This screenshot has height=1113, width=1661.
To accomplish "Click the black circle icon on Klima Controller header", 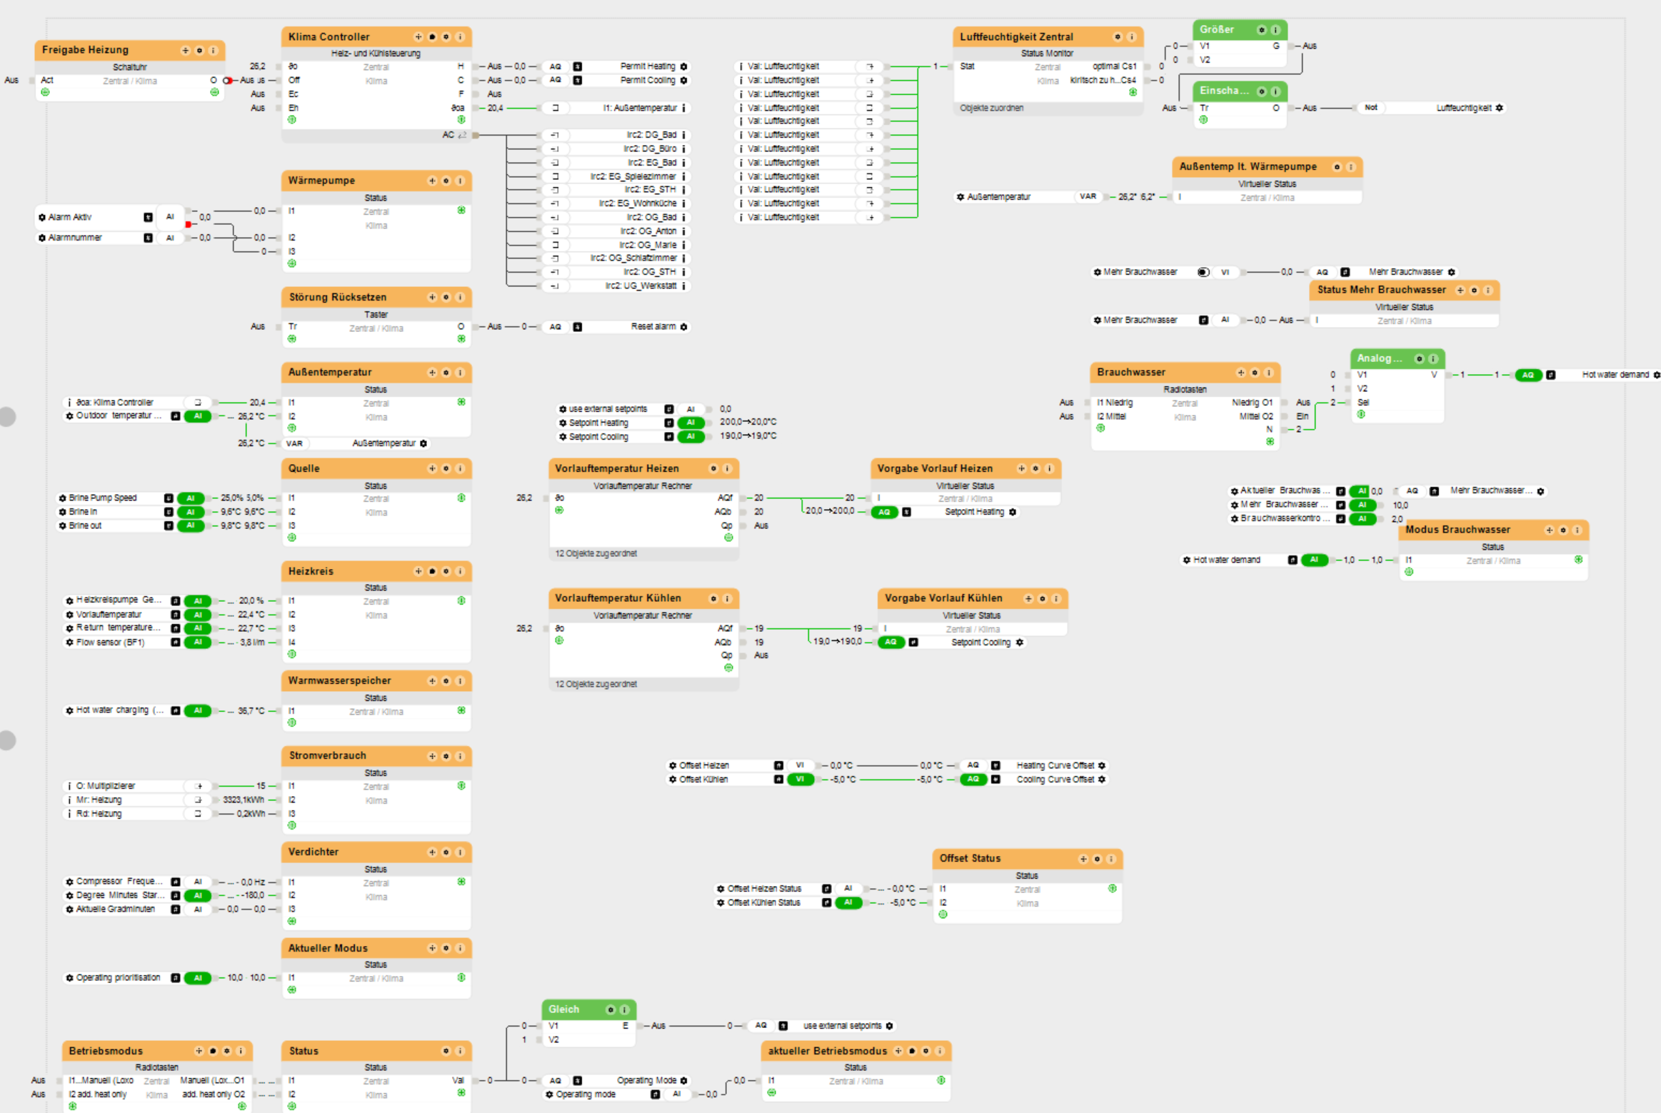I will (x=432, y=36).
